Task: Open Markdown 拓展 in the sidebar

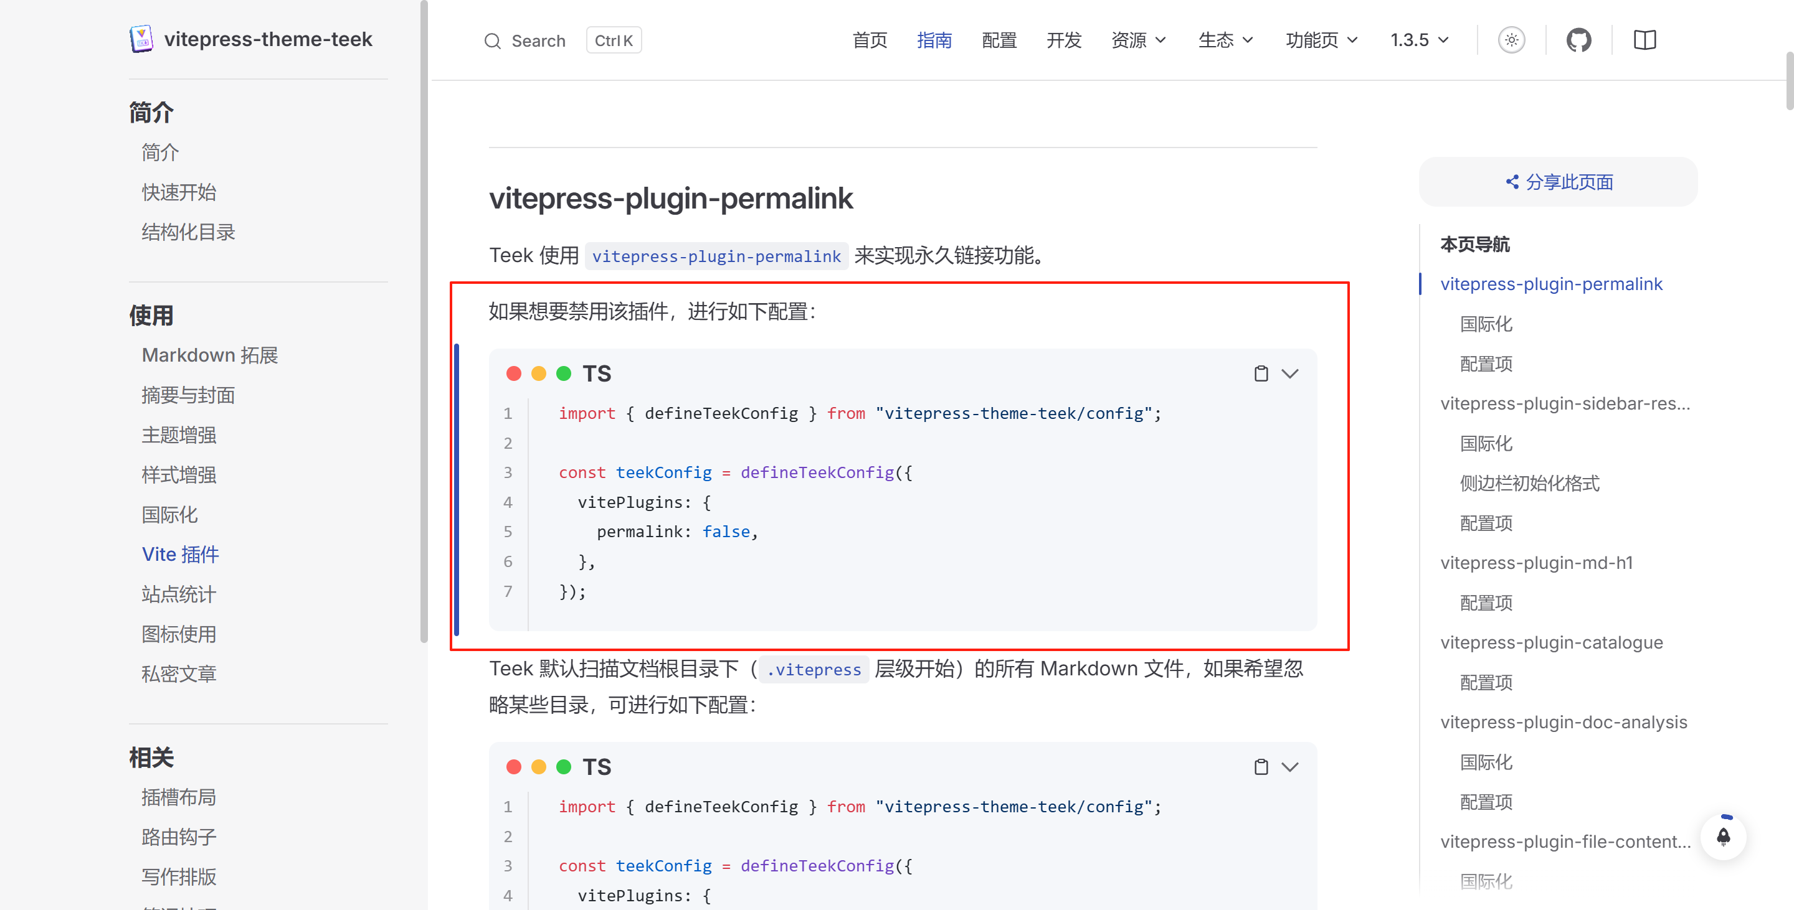Action: click(x=210, y=355)
